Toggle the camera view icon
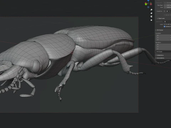 click(x=151, y=16)
